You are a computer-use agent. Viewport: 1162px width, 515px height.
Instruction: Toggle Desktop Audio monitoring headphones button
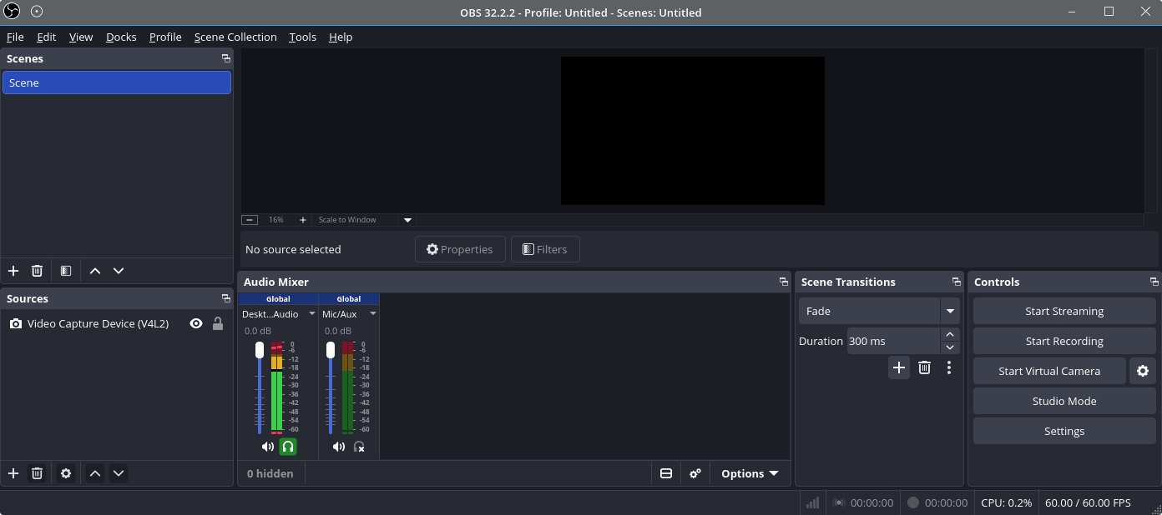pos(288,447)
